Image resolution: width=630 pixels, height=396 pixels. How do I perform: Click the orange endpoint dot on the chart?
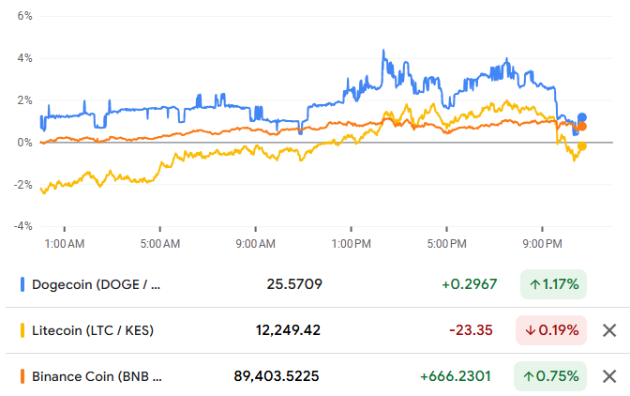[x=582, y=126]
